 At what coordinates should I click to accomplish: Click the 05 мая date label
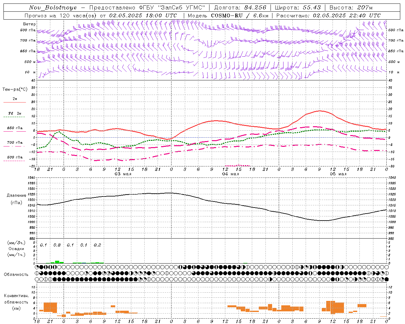[338, 174]
